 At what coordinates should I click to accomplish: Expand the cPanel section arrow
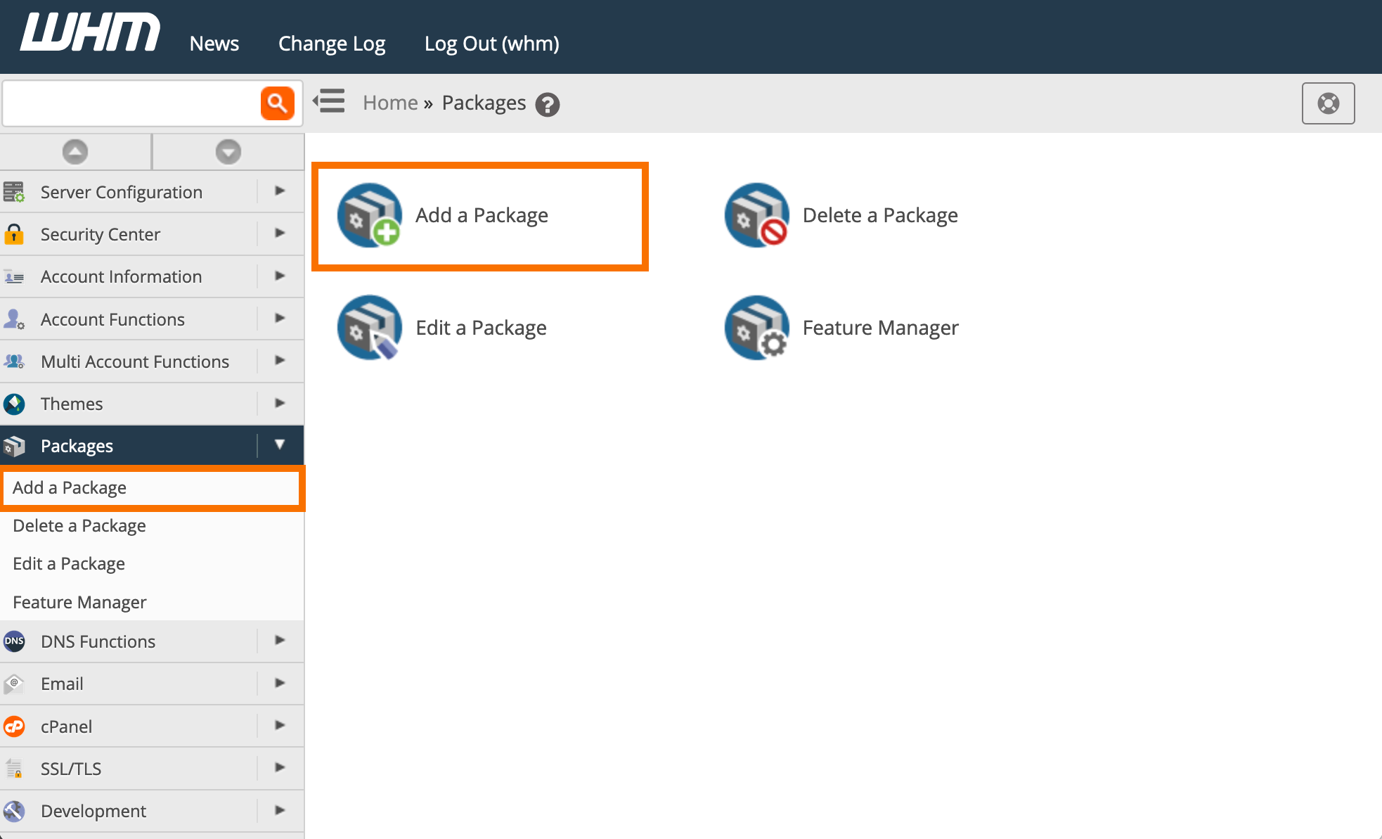click(280, 725)
